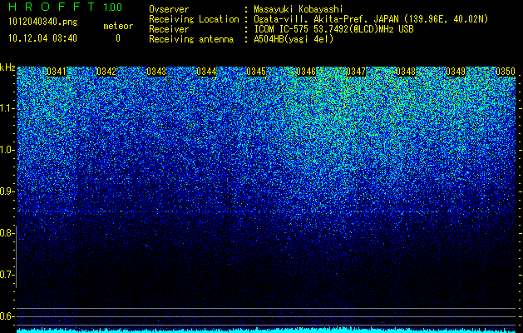Select the 0350 time marker
Image resolution: width=523 pixels, height=333 pixels.
(506, 72)
